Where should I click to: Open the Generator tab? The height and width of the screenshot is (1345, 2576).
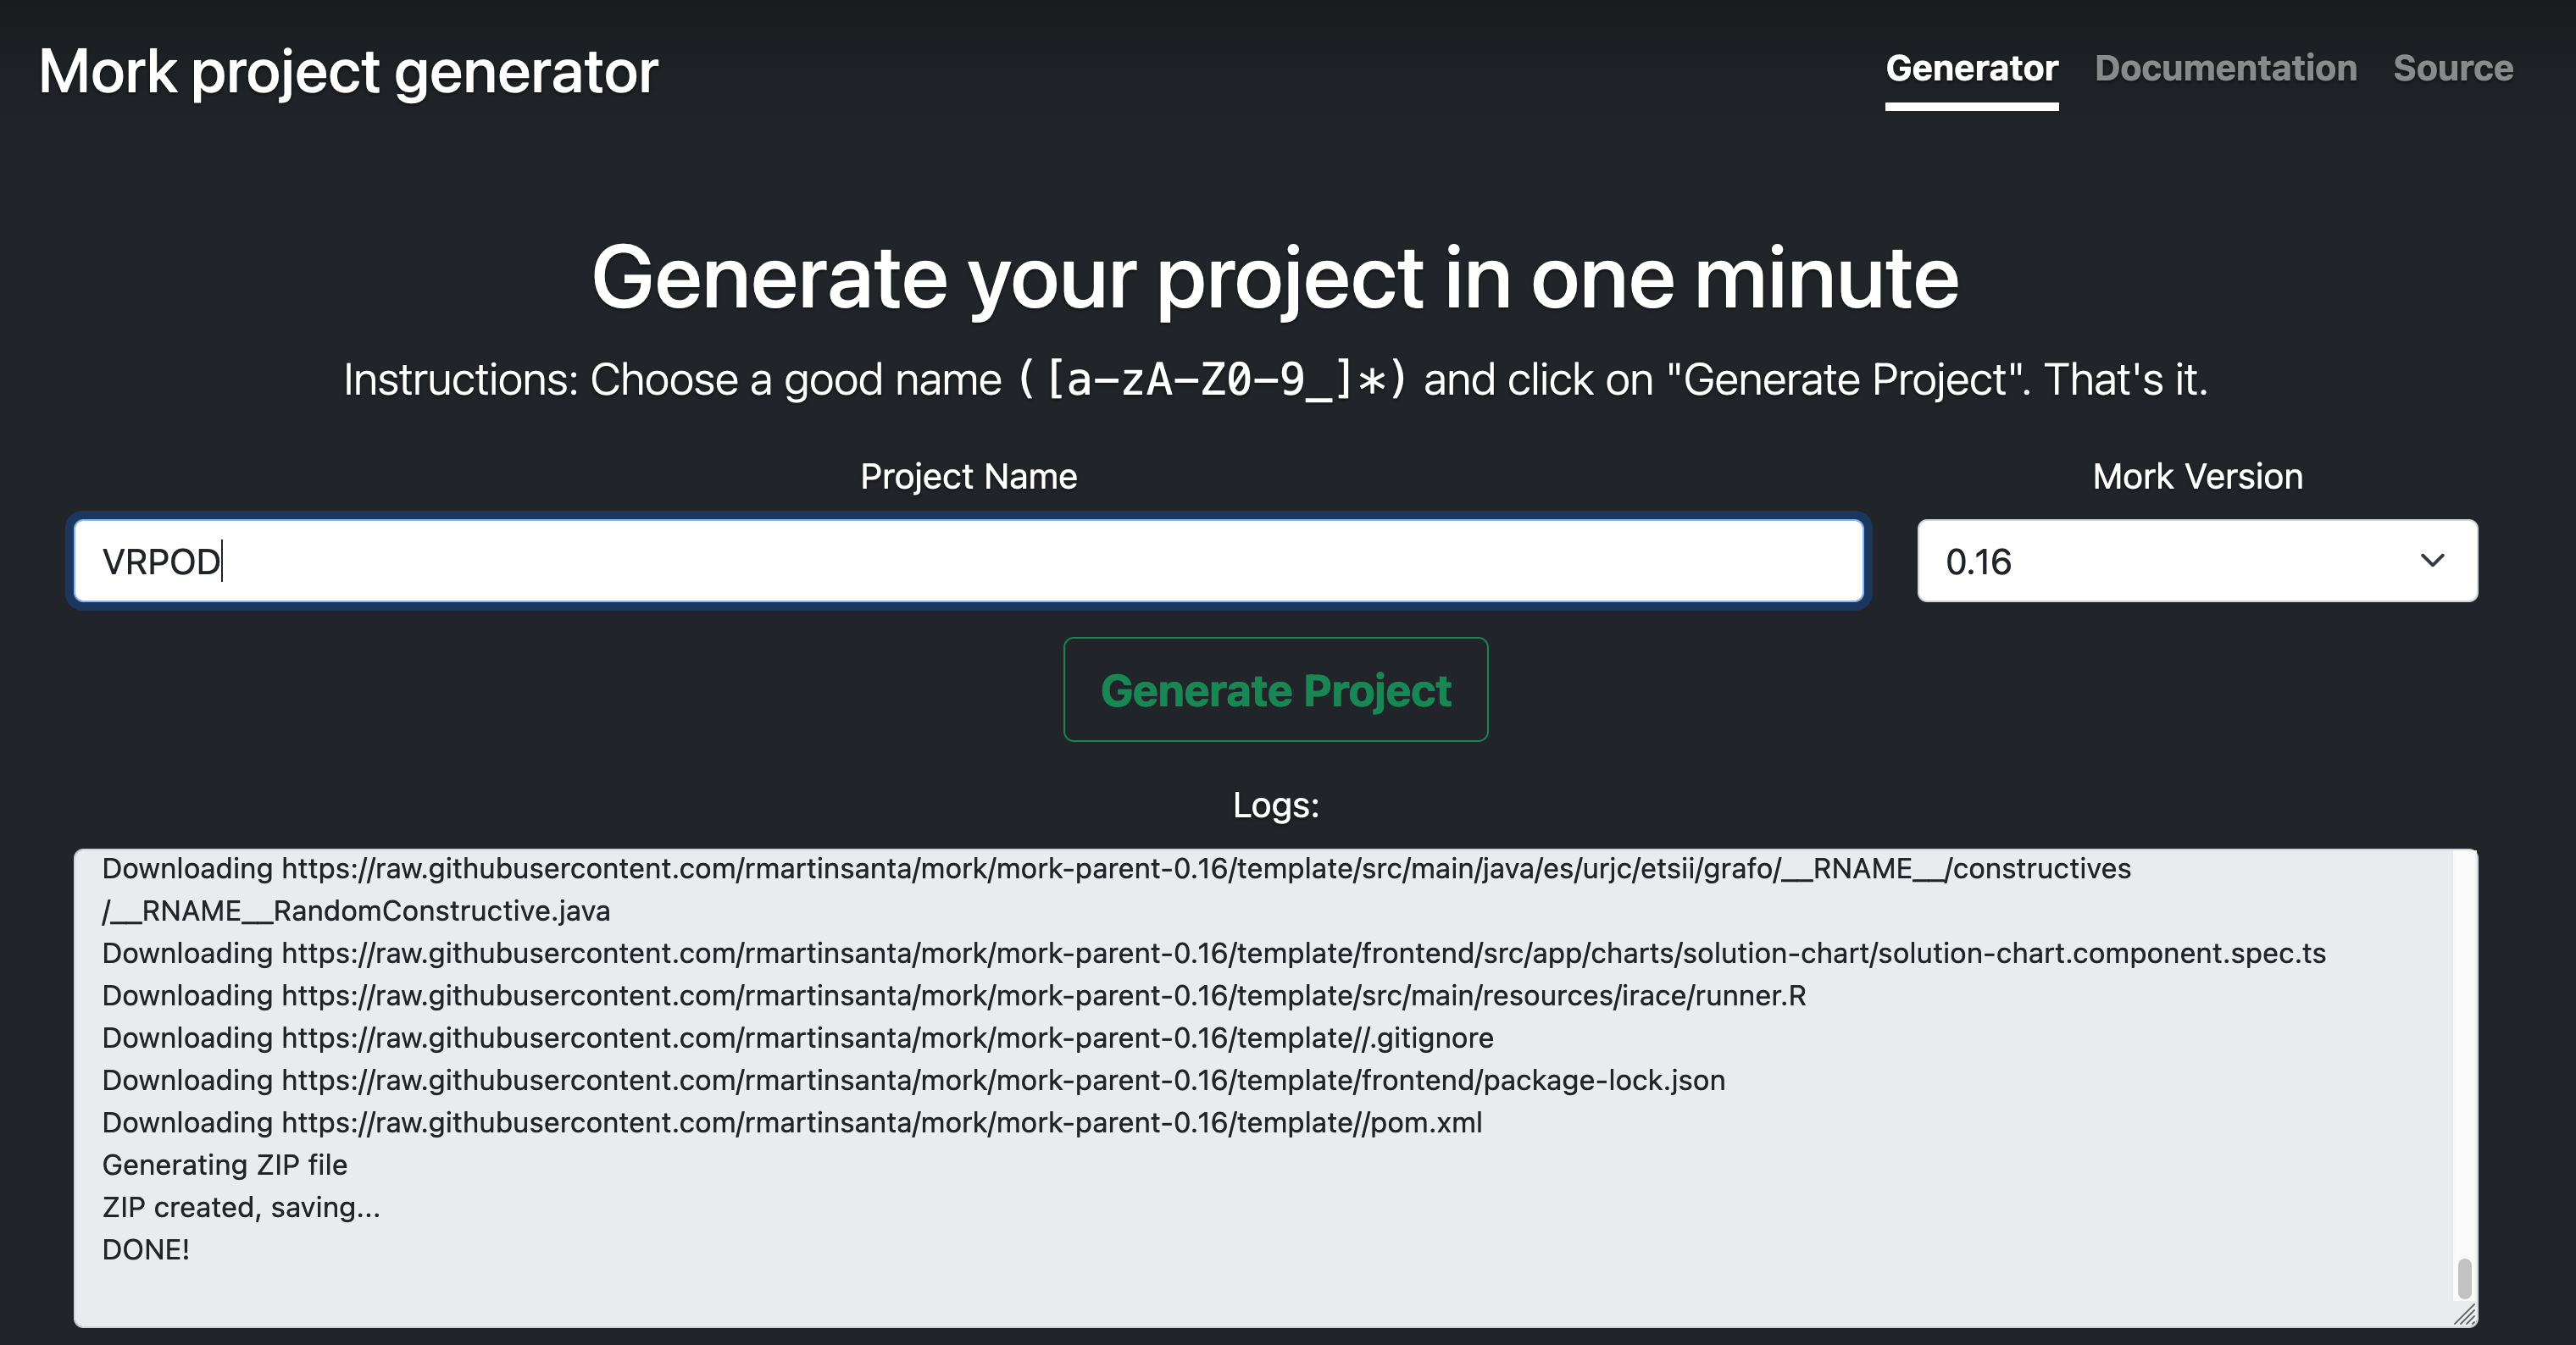tap(1971, 68)
